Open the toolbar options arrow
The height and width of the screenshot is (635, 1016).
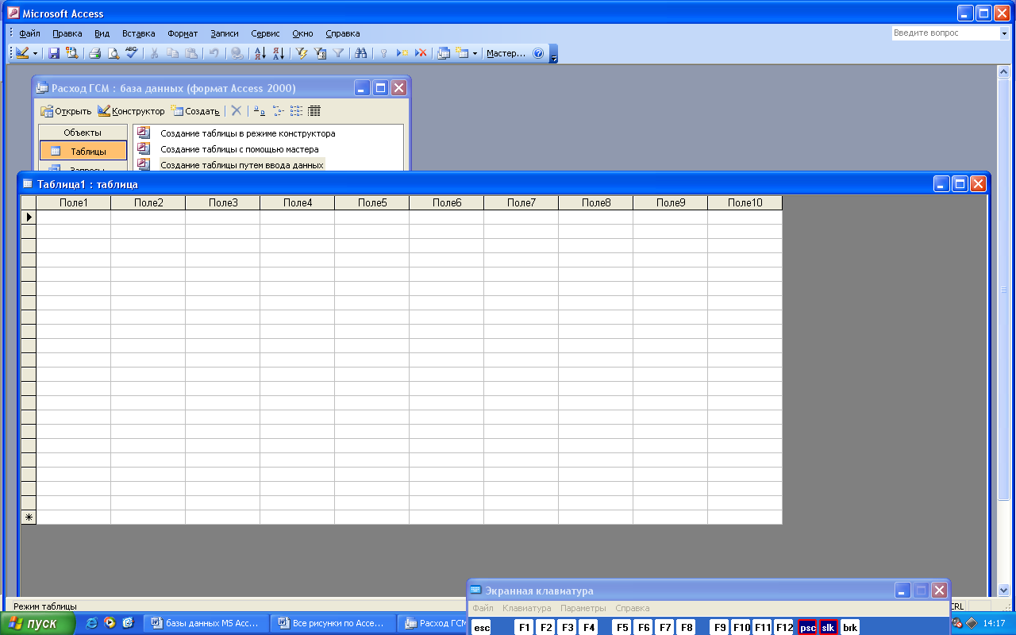(x=554, y=54)
